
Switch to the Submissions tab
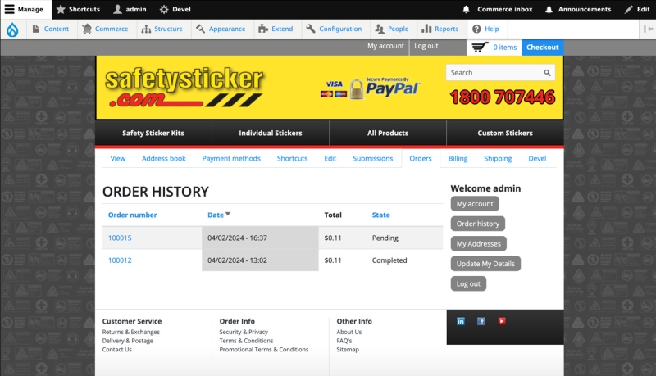[373, 158]
